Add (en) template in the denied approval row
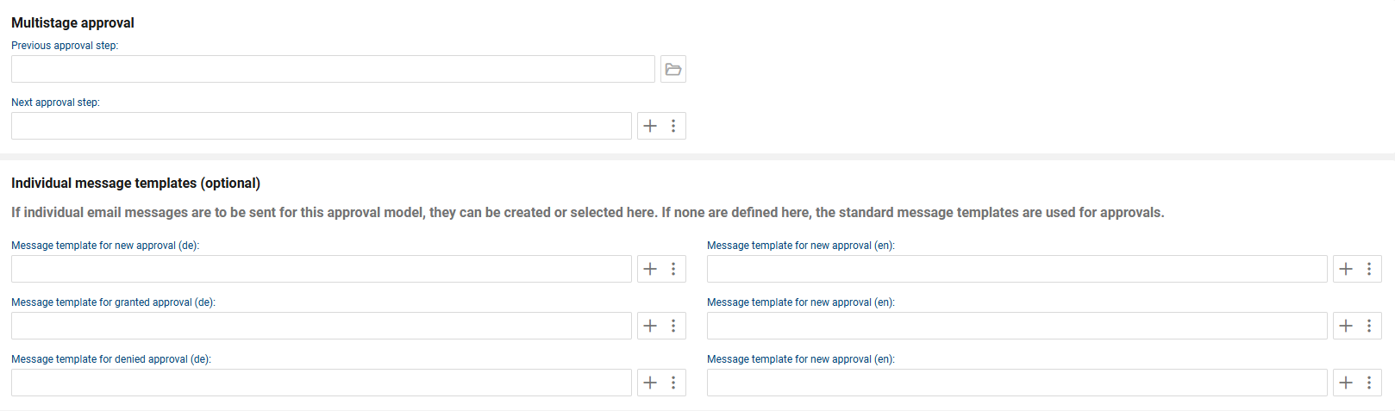Viewport: 1395px width, 411px height. click(1346, 383)
